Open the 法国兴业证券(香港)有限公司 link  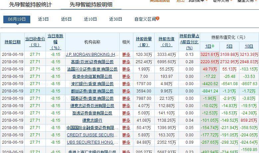click(x=92, y=69)
